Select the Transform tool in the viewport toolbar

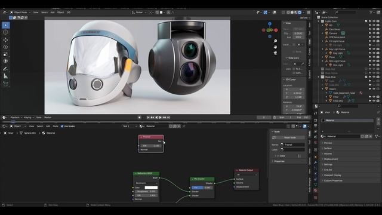(5, 61)
